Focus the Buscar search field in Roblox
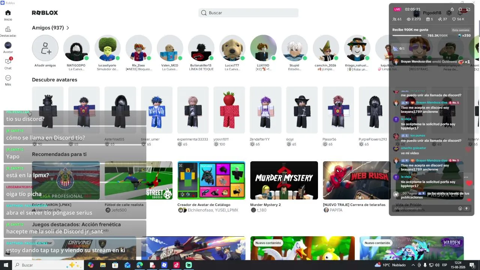 click(x=248, y=13)
